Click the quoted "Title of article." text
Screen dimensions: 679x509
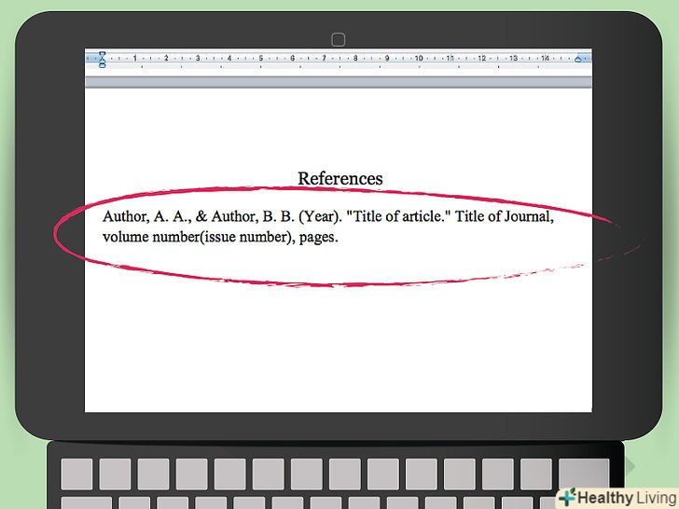(x=399, y=217)
